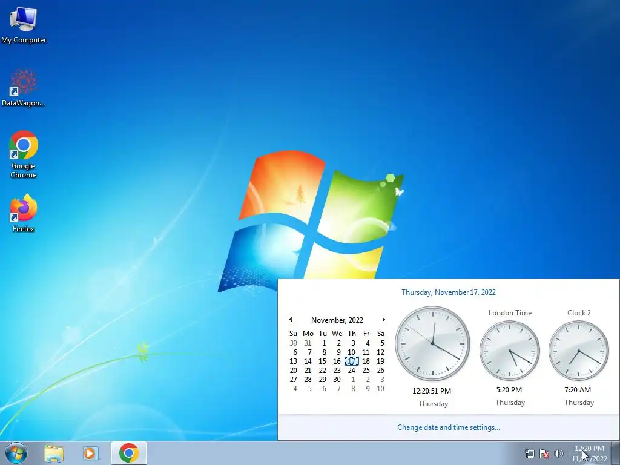Screen dimensions: 620x465
Task: Click the 5:20 PM London time text
Action: [509, 390]
